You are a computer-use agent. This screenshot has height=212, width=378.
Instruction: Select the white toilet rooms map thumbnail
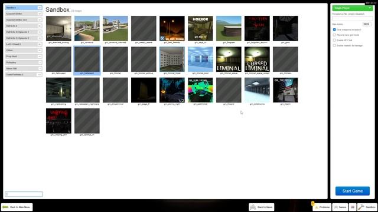[257, 90]
